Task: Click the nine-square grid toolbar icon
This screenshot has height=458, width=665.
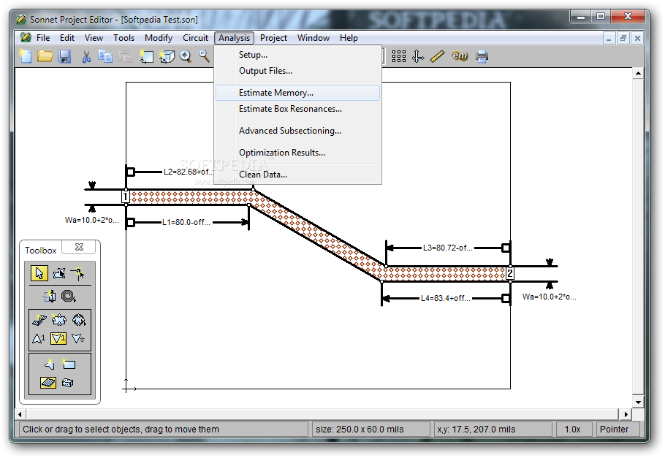Action: (x=399, y=56)
